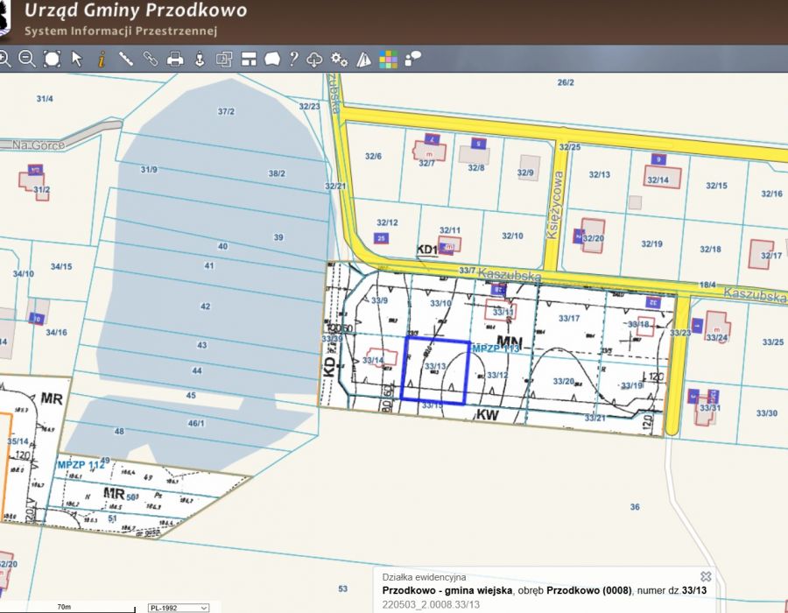Click the zoom out magnifier tool
The image size is (788, 613).
click(27, 59)
